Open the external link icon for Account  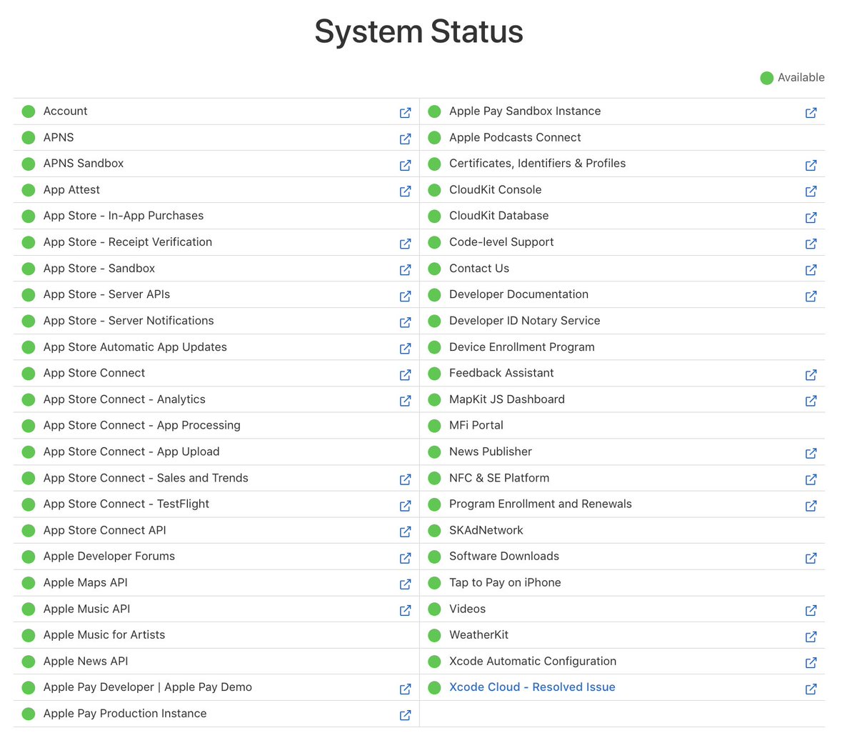click(x=405, y=112)
